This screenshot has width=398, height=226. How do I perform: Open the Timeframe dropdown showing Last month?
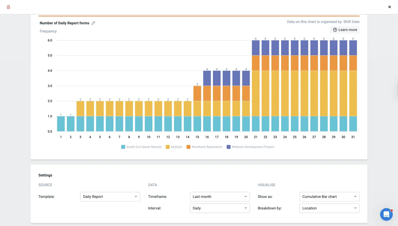(x=220, y=197)
